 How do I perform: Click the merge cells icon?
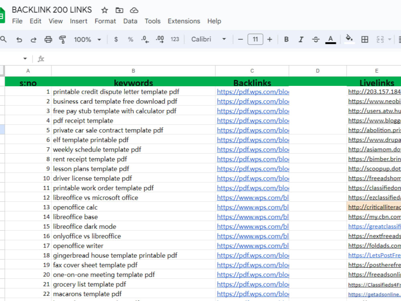click(x=380, y=39)
